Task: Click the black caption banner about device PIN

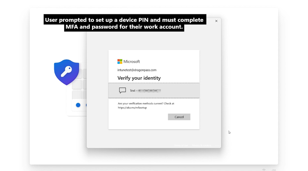Action: [x=125, y=23]
